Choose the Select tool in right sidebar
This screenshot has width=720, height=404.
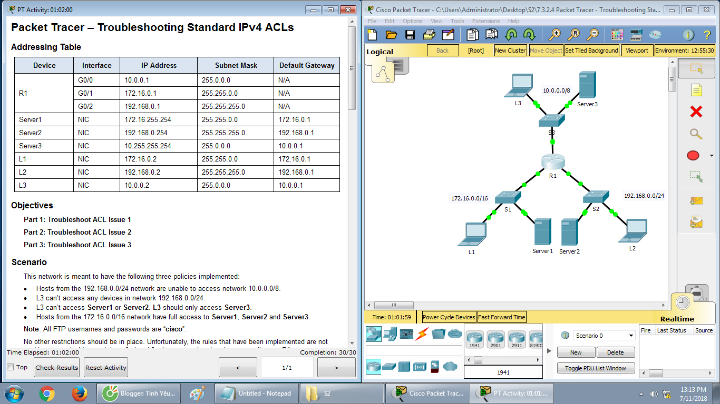point(696,68)
